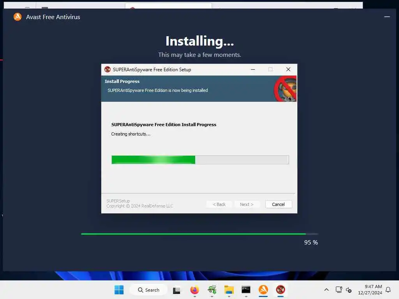Viewport: 399px width, 299px height.
Task: Click the disabled maximize button of Setup dialog
Action: point(270,69)
